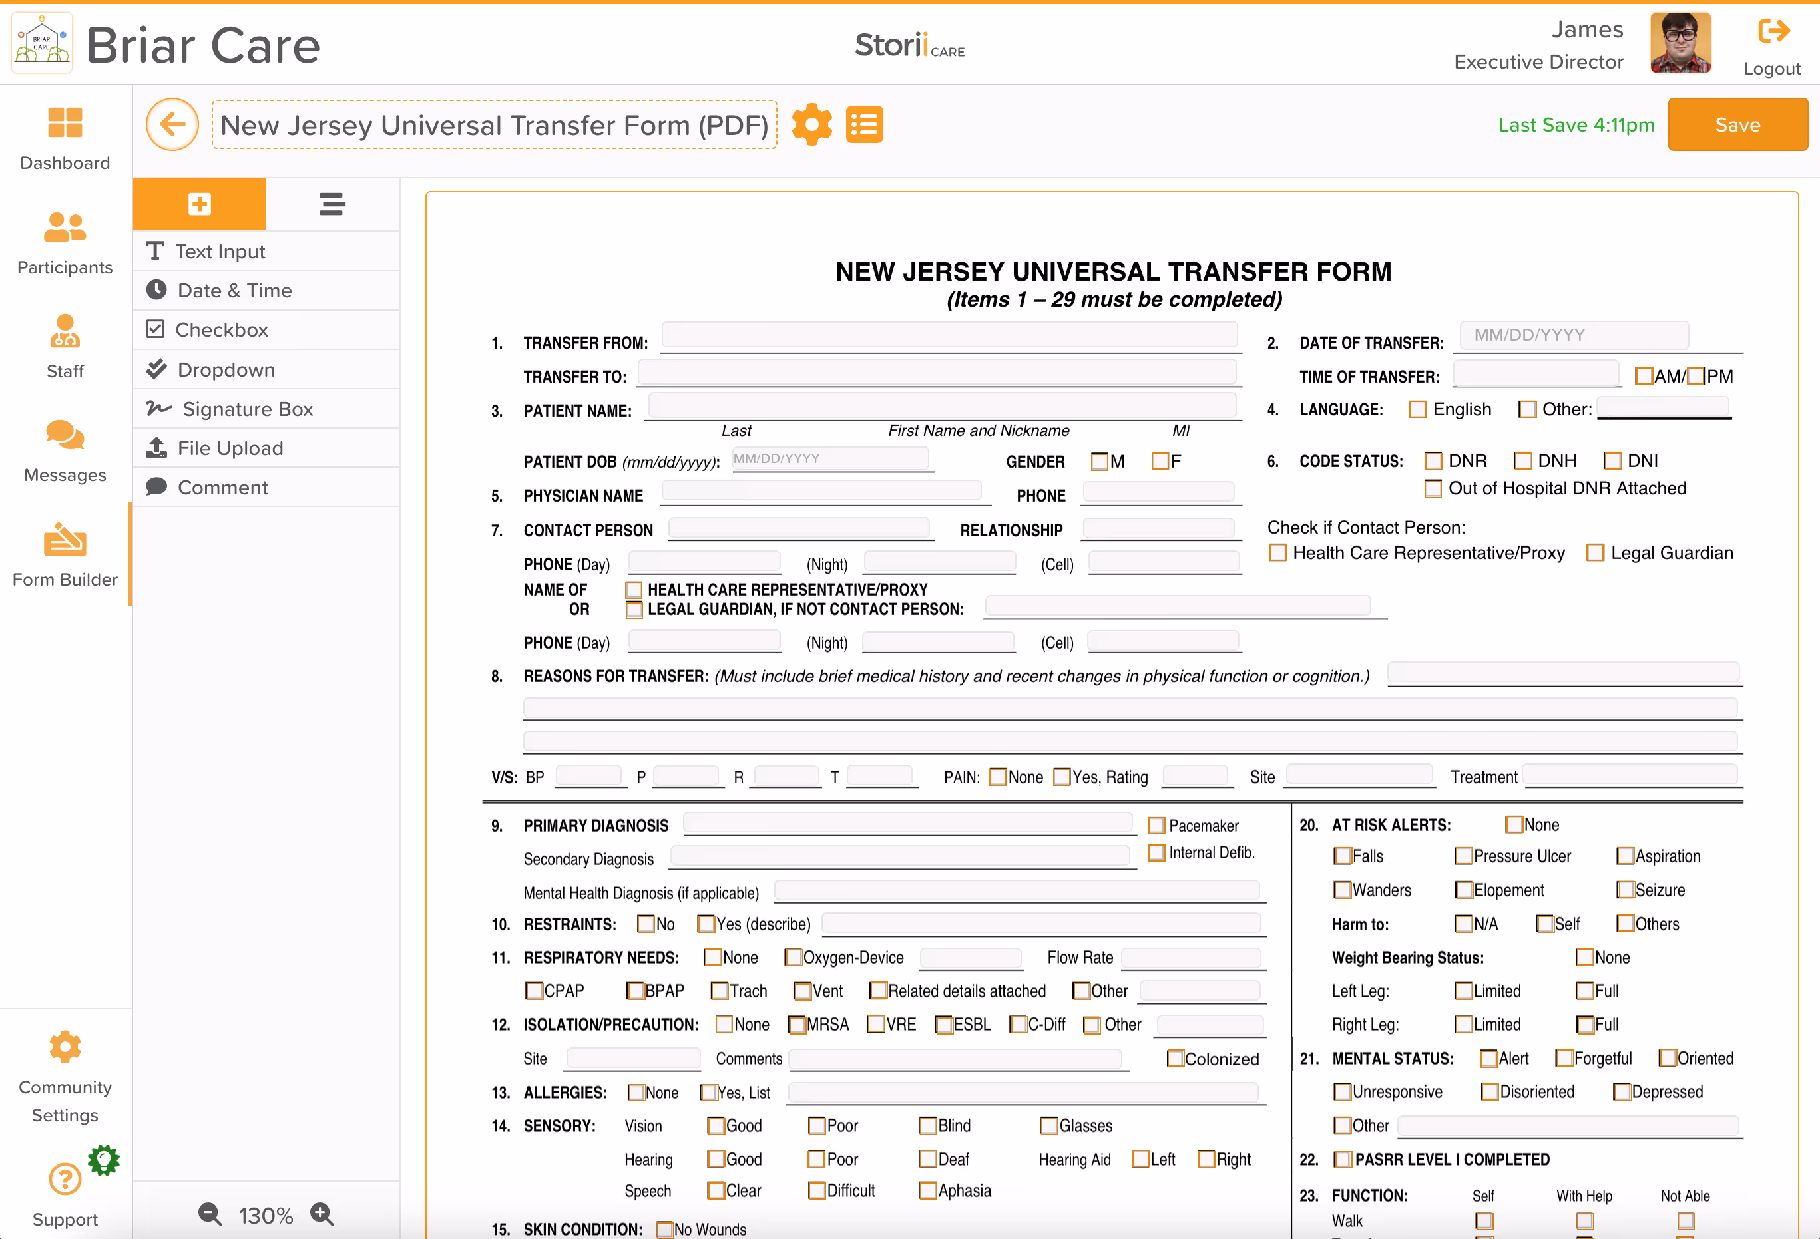The image size is (1820, 1239).
Task: Add a Signature Box element
Action: pos(266,409)
